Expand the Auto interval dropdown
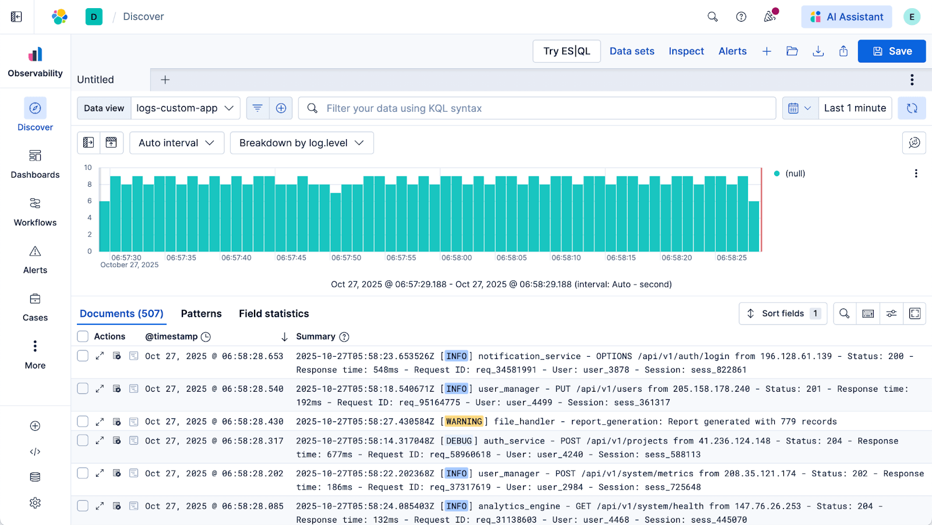Viewport: 932px width, 525px height. [x=176, y=143]
